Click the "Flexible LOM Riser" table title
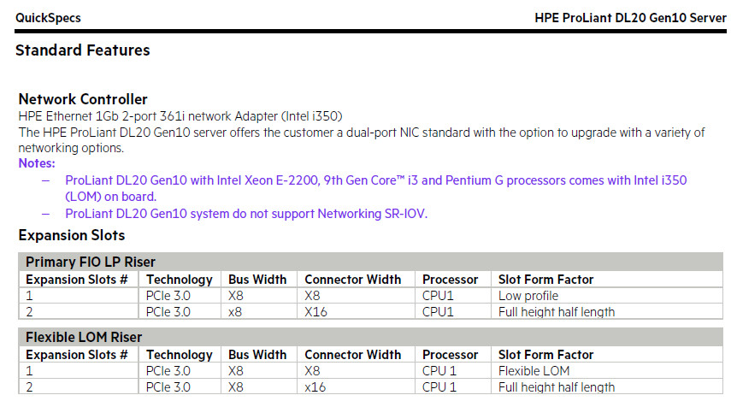Viewport: 731px width, 401px height. click(84, 338)
